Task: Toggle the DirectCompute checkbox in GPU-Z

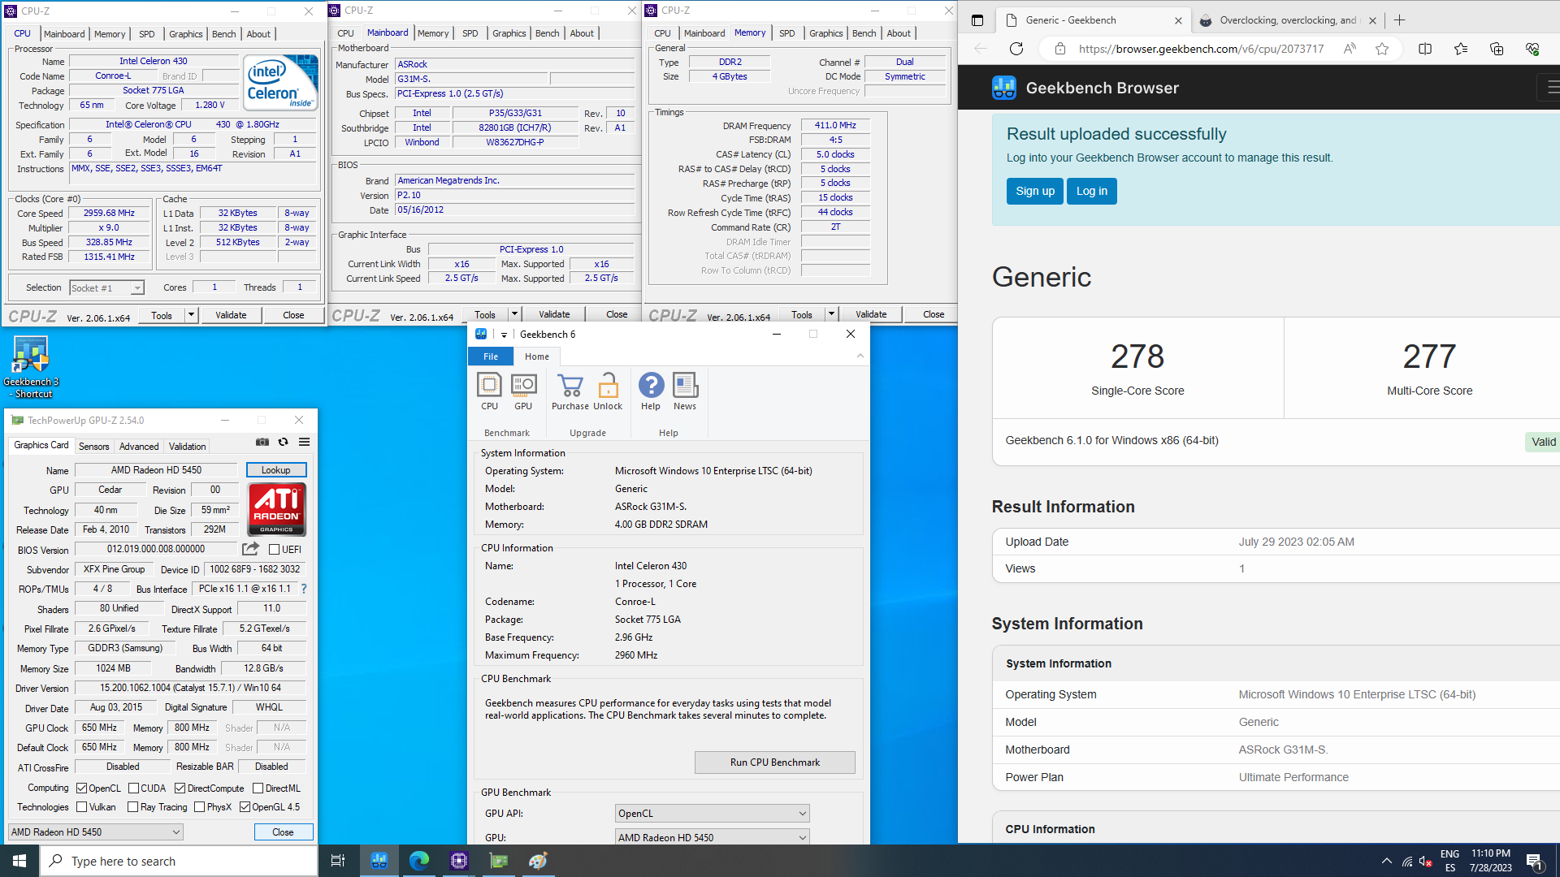Action: click(x=180, y=788)
